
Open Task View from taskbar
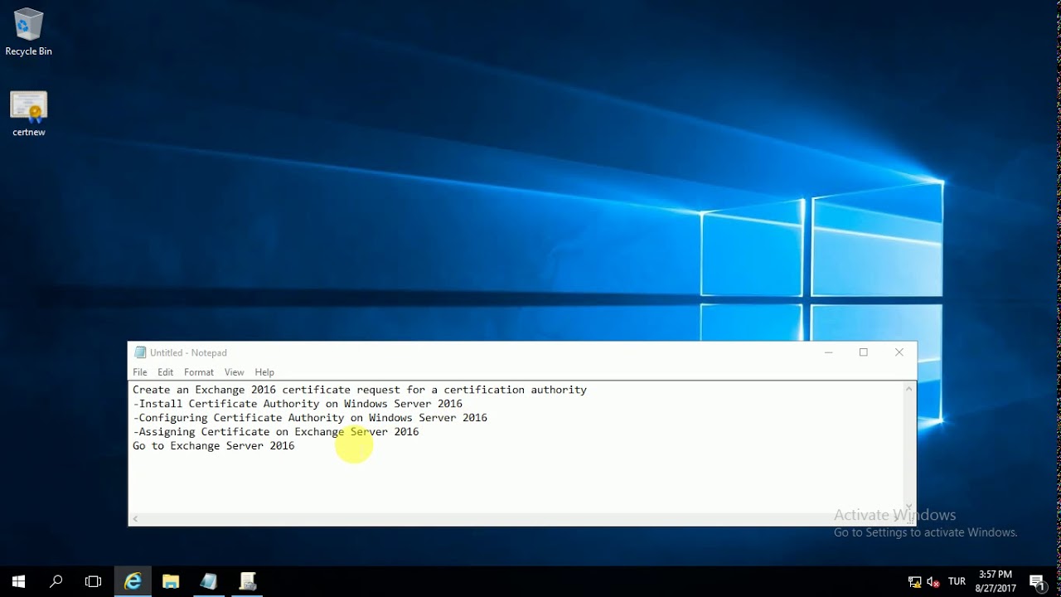(x=93, y=581)
